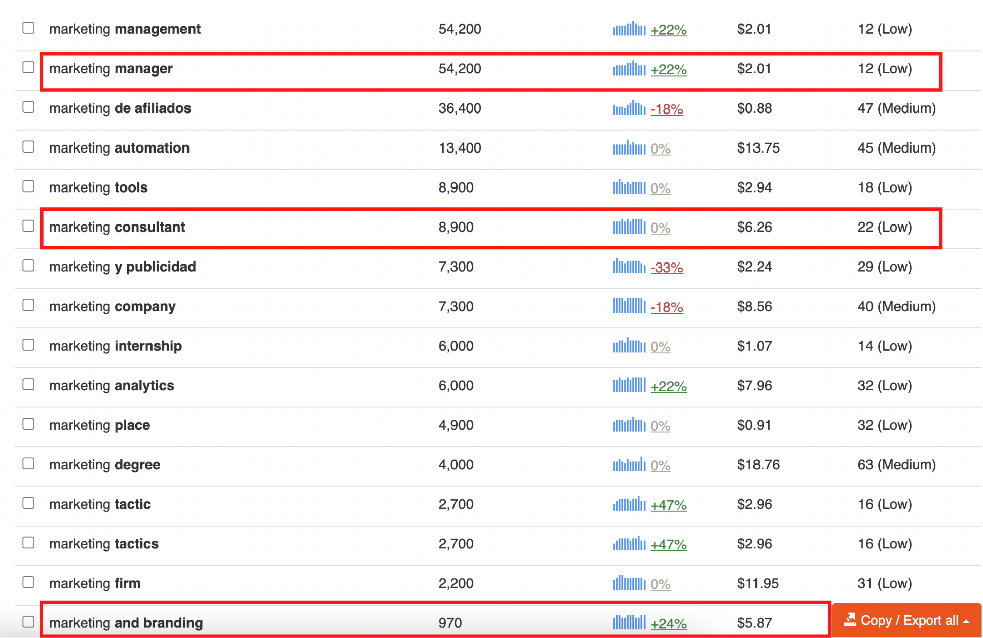Click -33% trend for marketing y publicidad
This screenshot has height=638, width=983.
pyautogui.click(x=666, y=268)
